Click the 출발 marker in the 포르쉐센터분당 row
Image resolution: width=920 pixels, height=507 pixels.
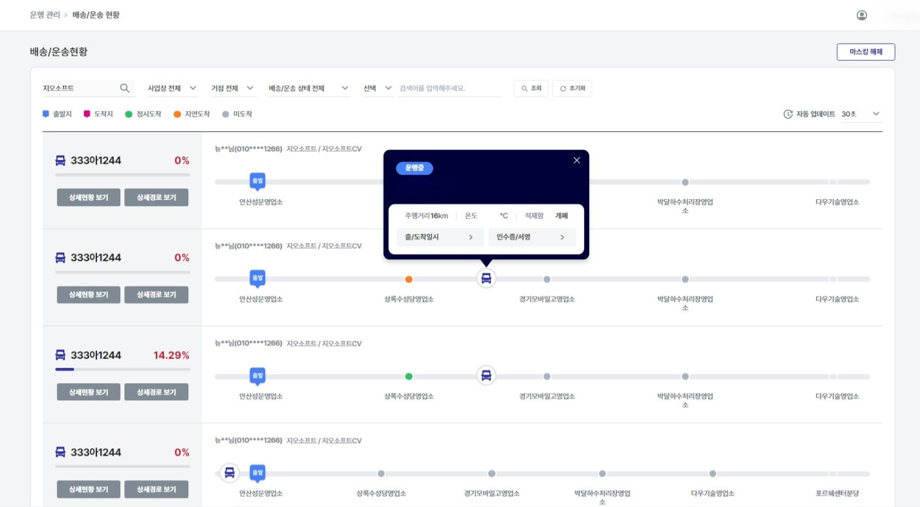coord(258,473)
